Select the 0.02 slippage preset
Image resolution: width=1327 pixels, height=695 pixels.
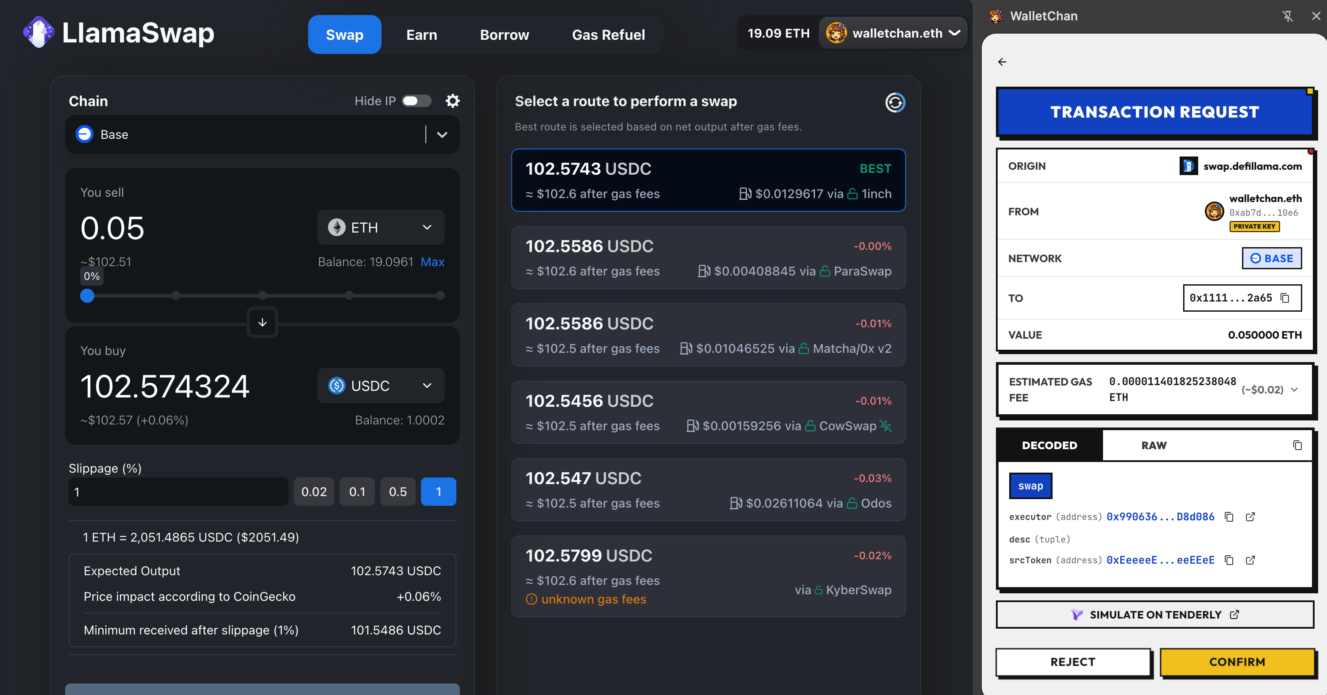[x=314, y=492]
